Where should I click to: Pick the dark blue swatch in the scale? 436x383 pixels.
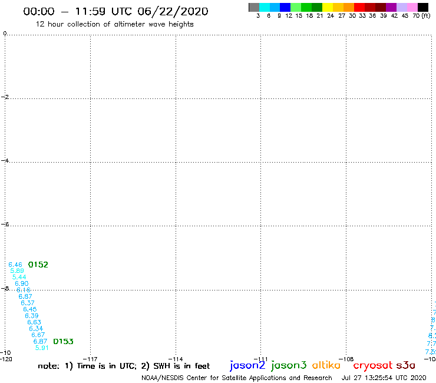point(285,7)
